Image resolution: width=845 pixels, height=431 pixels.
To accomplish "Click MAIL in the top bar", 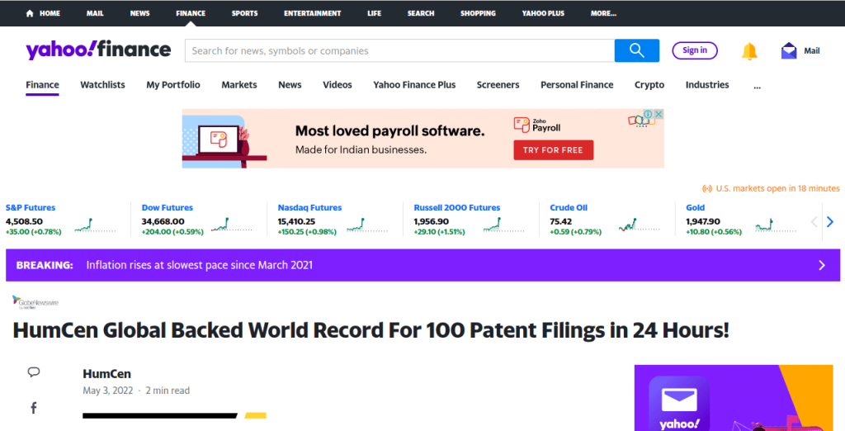I will (x=95, y=13).
